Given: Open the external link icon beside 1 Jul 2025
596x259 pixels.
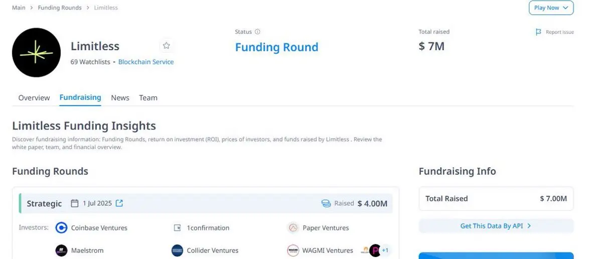Looking at the screenshot, I should coord(119,203).
